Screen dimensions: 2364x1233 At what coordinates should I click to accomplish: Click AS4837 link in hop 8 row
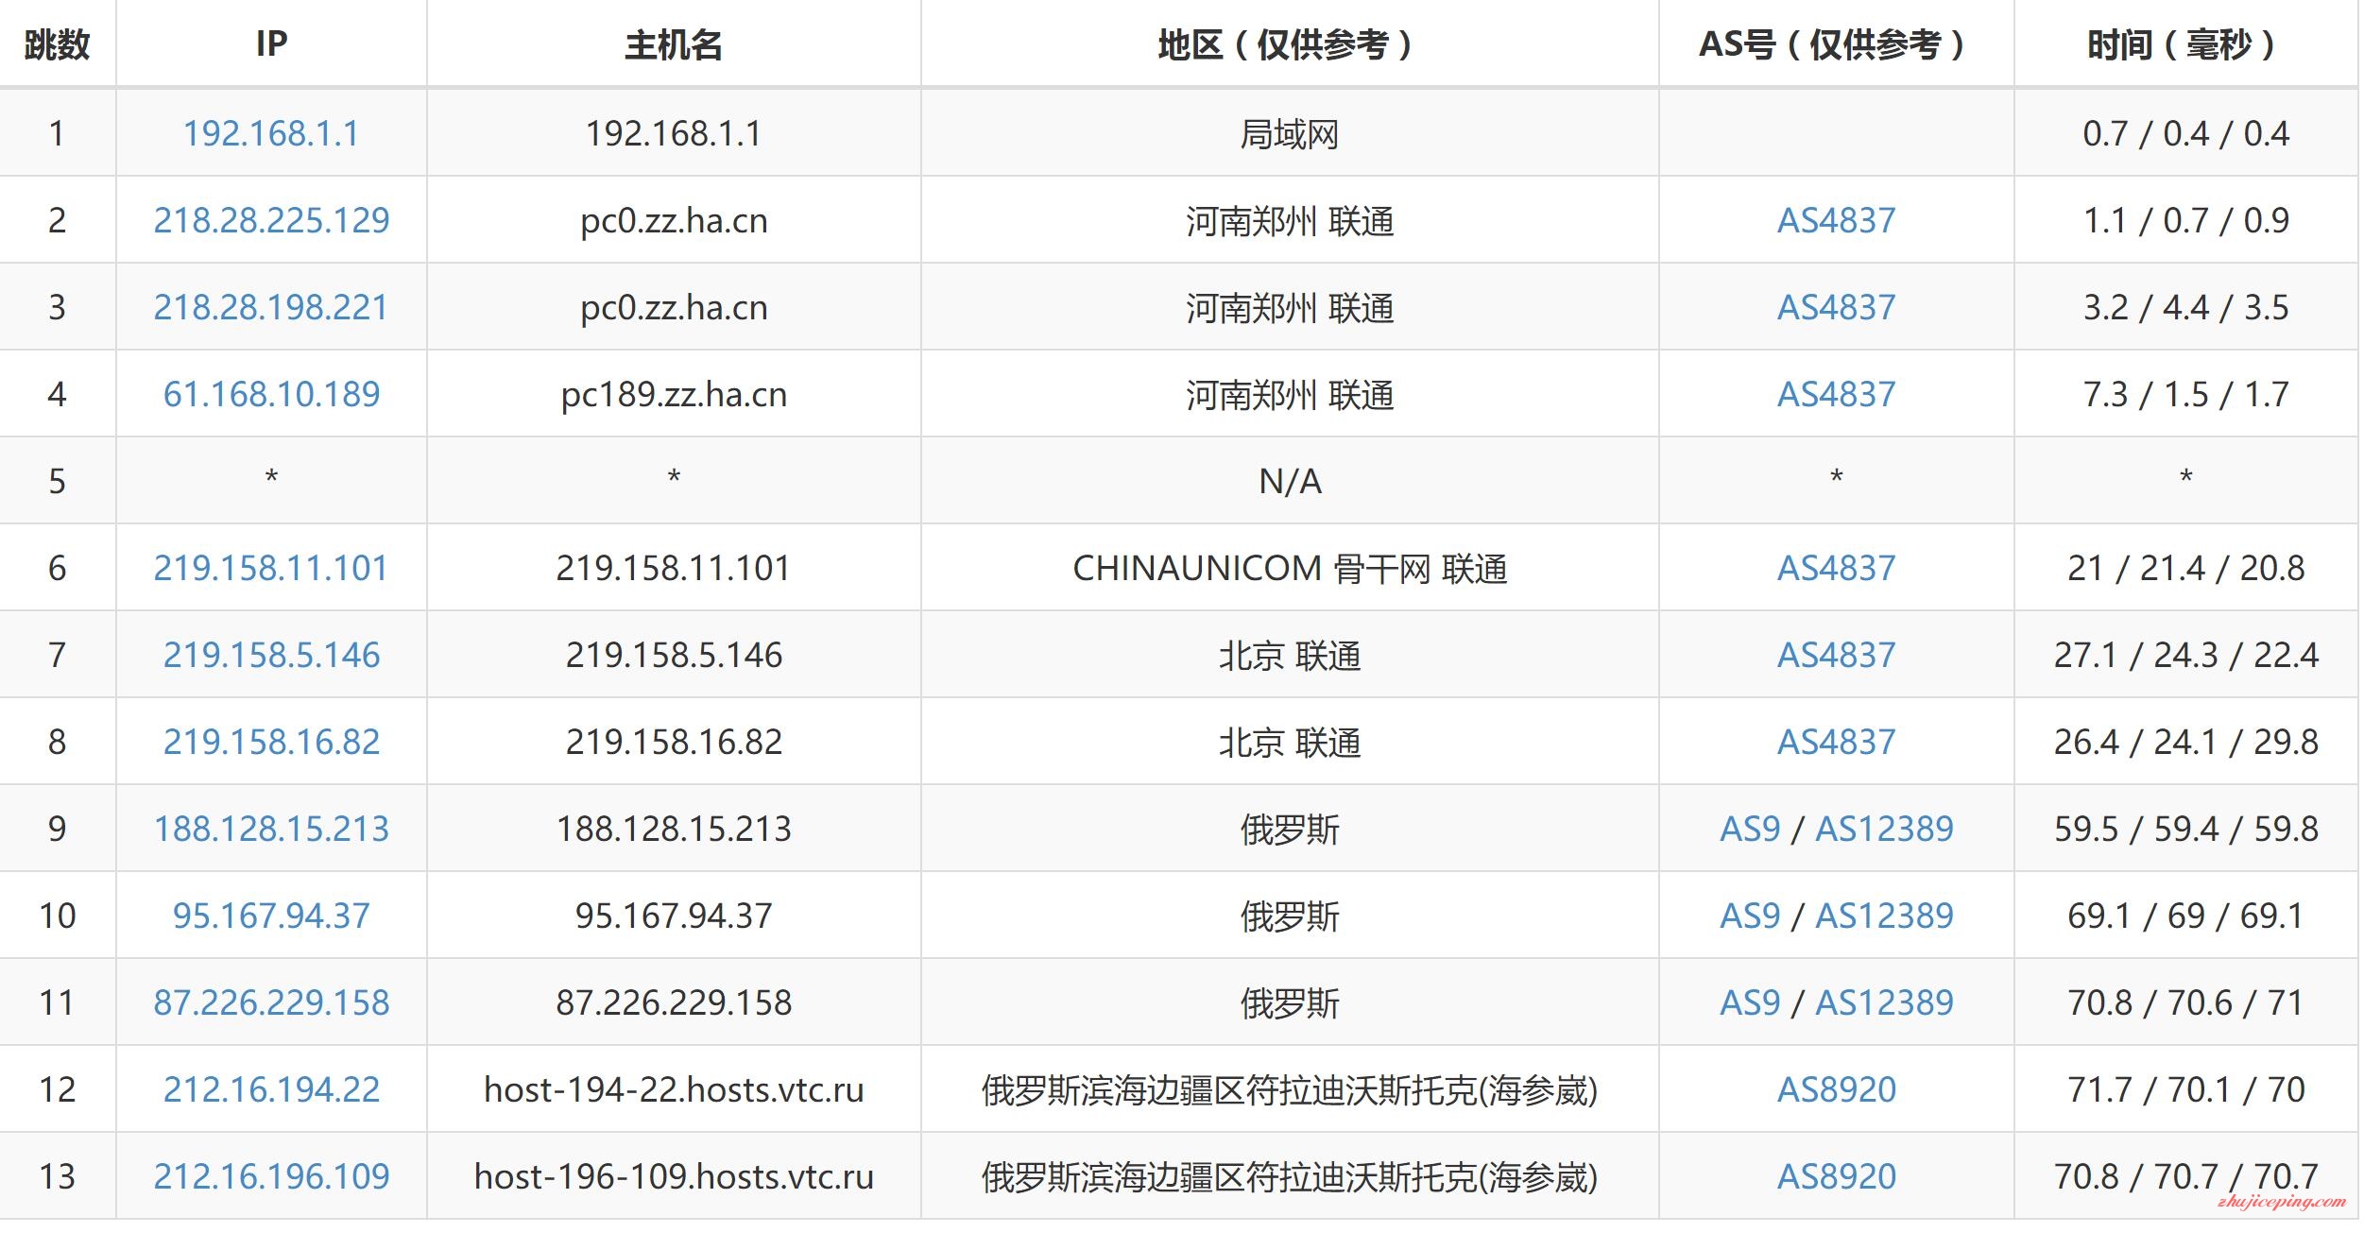(x=1836, y=742)
